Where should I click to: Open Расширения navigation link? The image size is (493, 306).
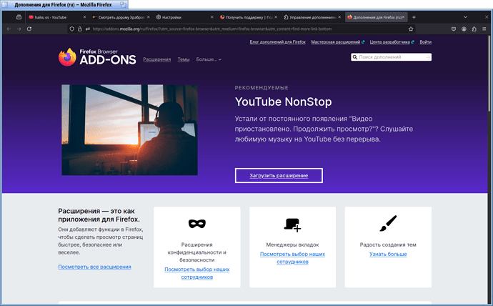point(157,59)
